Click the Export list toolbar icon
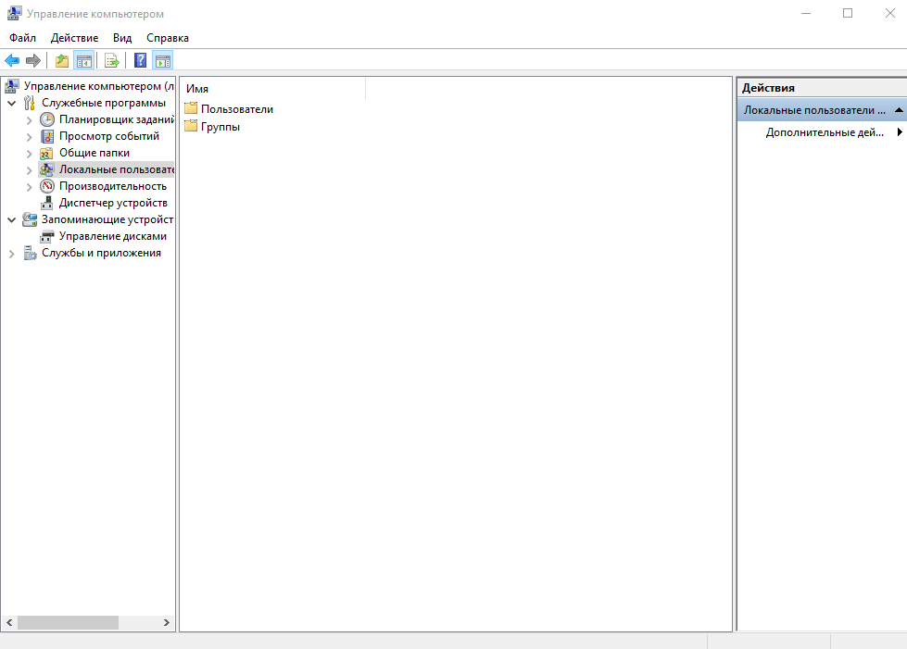This screenshot has width=907, height=649. 112,60
